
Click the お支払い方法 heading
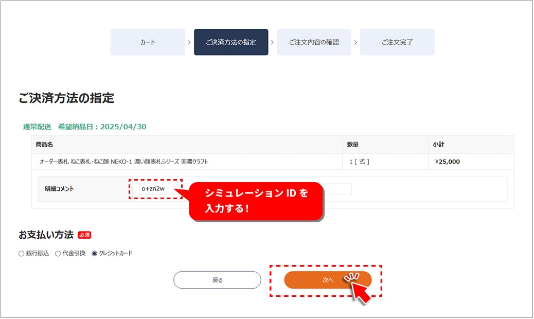click(46, 235)
